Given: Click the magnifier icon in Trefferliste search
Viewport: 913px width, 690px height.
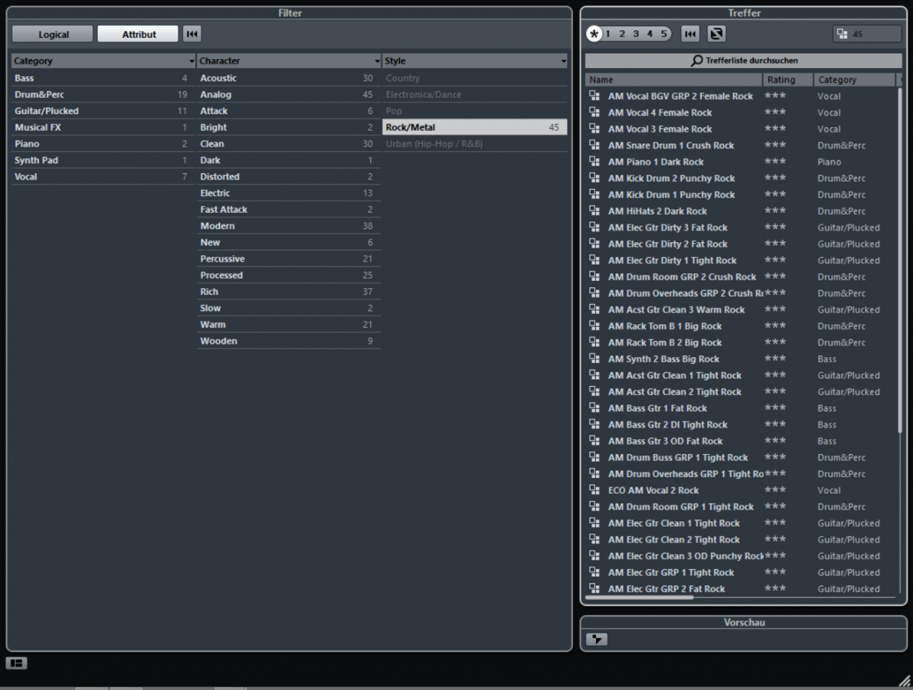Looking at the screenshot, I should pos(697,60).
